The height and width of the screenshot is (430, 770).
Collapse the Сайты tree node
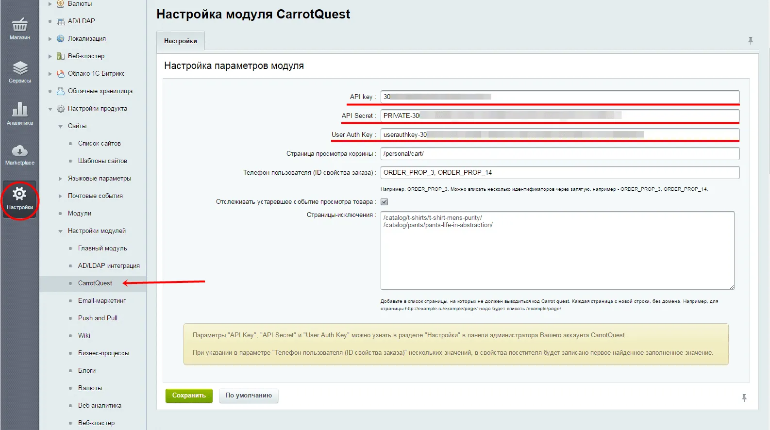point(60,126)
